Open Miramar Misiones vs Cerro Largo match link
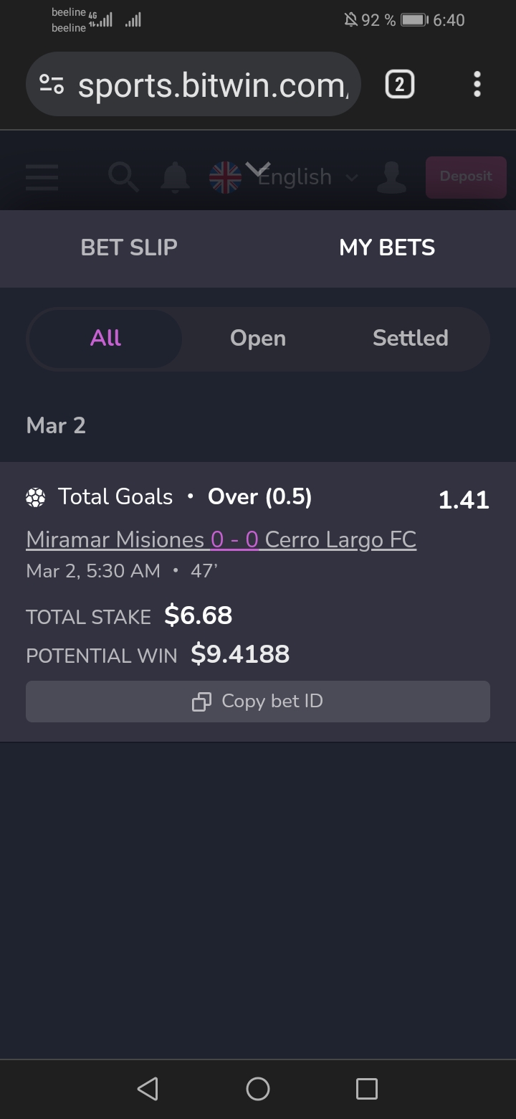Screen dimensions: 516x1119 coord(221,539)
